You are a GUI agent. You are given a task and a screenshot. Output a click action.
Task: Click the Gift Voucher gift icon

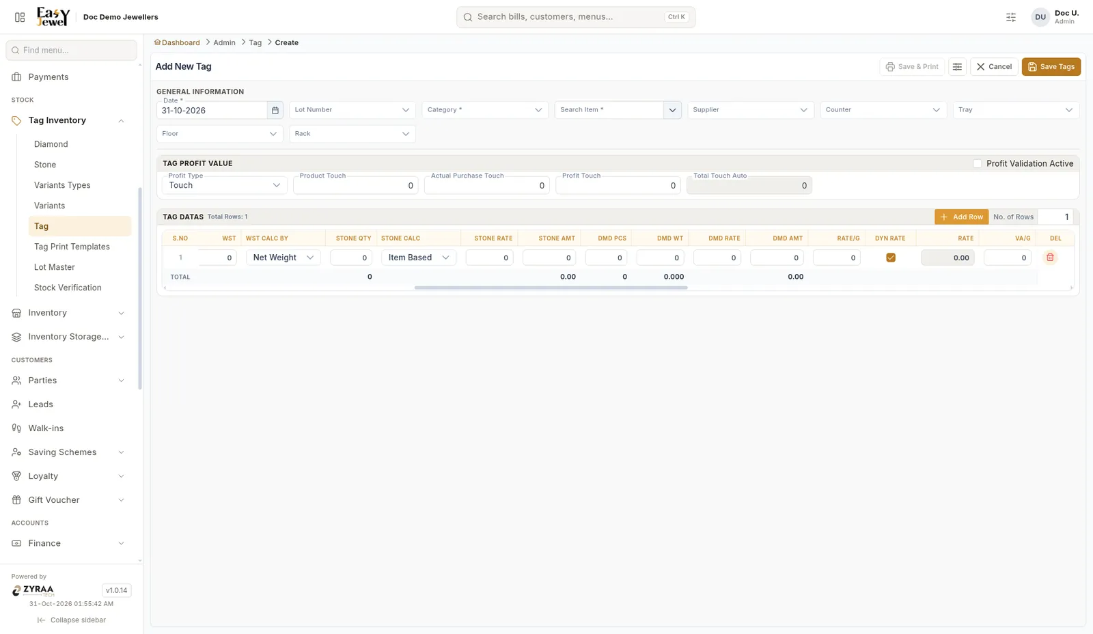pos(16,500)
